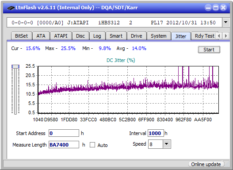This screenshot has width=233, height=170.
Task: Click the vertical jitter scale slider thumb
Action: (15, 66)
